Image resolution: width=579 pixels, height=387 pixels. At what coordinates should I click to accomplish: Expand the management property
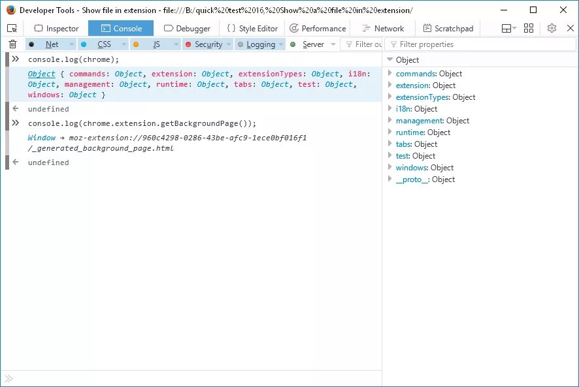click(x=389, y=120)
